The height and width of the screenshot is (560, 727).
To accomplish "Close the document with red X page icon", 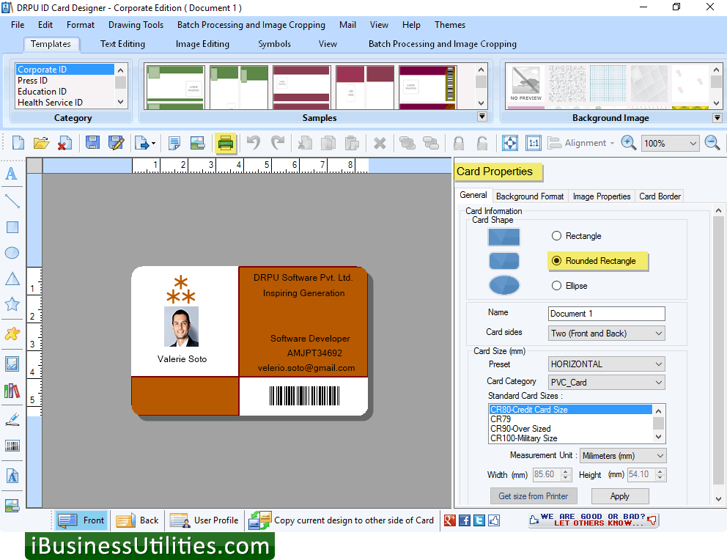I will pos(64,143).
